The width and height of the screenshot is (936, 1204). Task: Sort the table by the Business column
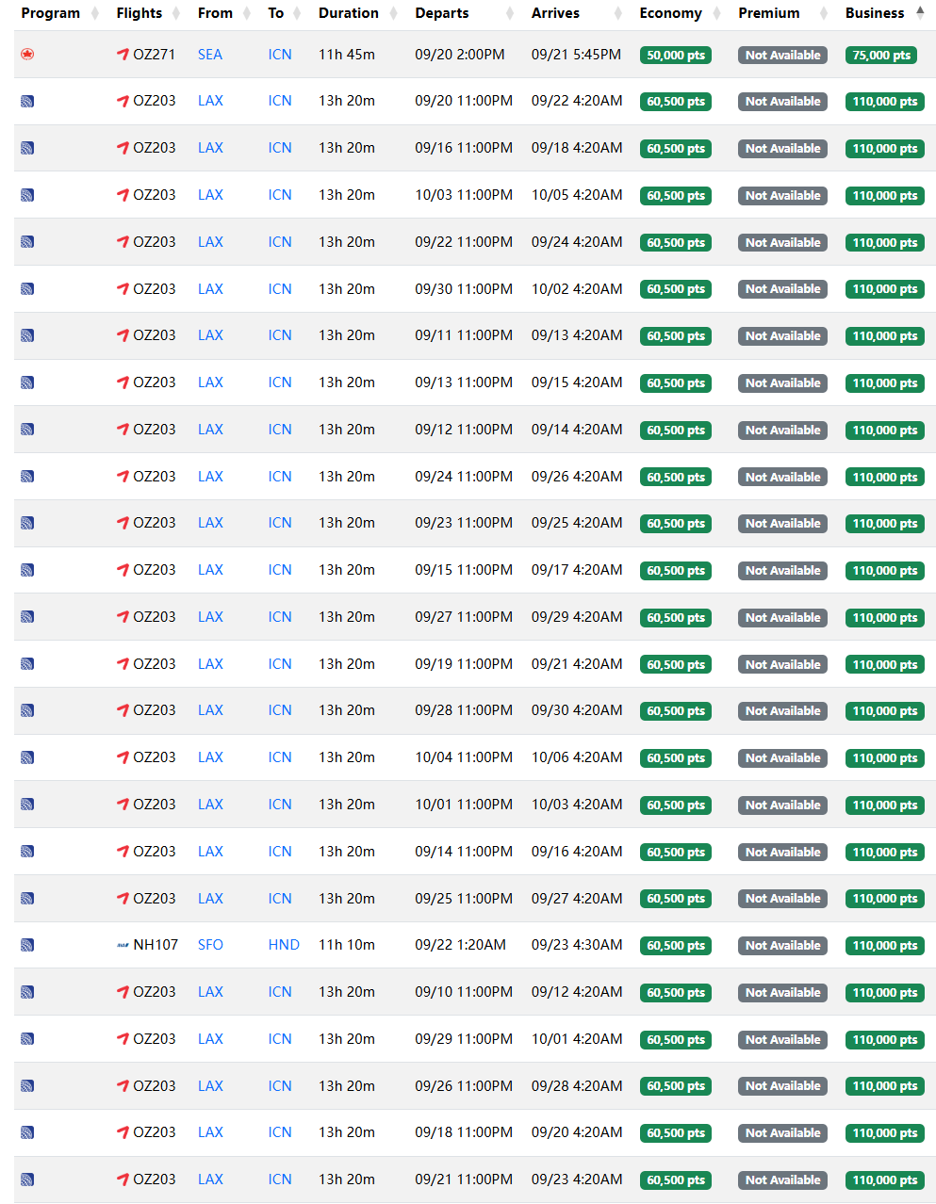pos(875,13)
